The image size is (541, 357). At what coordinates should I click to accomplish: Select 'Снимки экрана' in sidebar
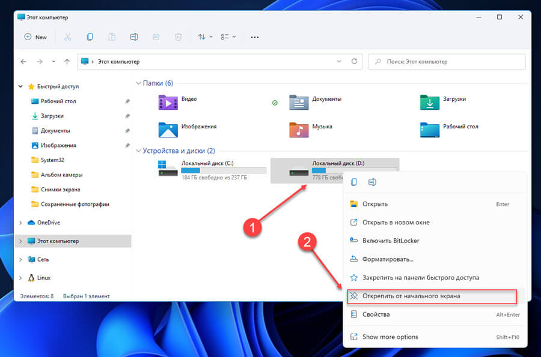click(60, 190)
